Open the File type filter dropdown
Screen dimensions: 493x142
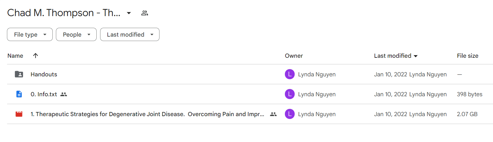[x=30, y=34]
